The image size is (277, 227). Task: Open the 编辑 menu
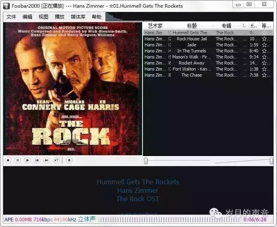pos(27,17)
